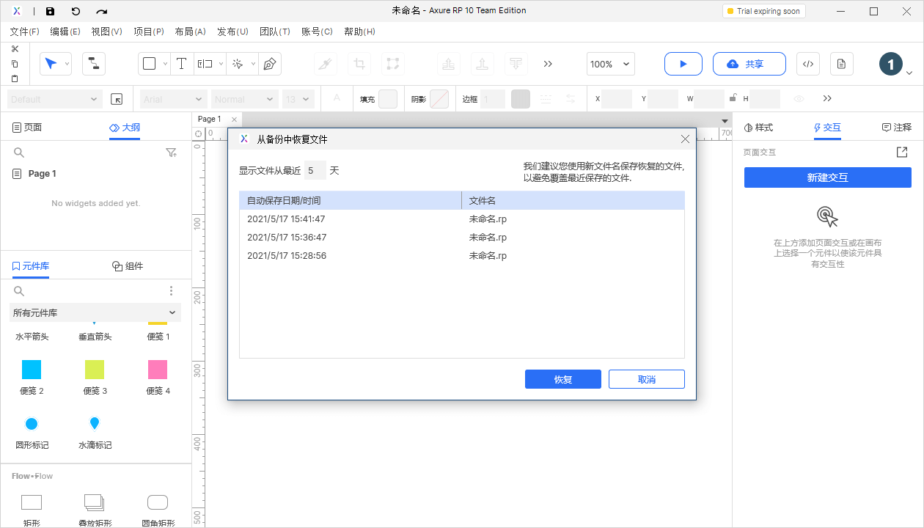
Task: Click the 新建交互 button
Action: pyautogui.click(x=828, y=177)
